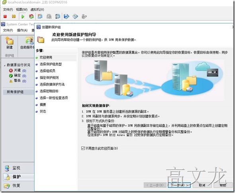Take a snapshot with the clock icon
Viewport: 235px width, 193px height.
40,16
